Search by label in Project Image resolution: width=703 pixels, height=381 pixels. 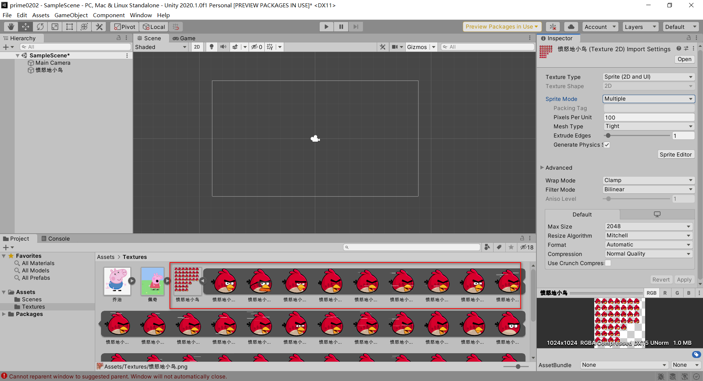click(x=499, y=247)
